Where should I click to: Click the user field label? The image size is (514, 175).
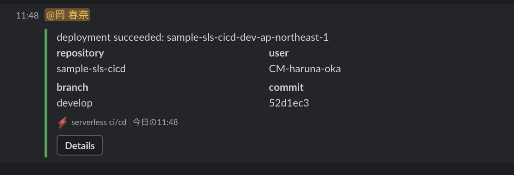[x=279, y=53]
